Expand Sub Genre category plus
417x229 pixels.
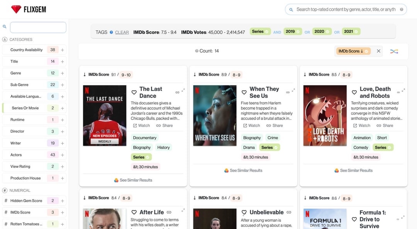pos(62,85)
